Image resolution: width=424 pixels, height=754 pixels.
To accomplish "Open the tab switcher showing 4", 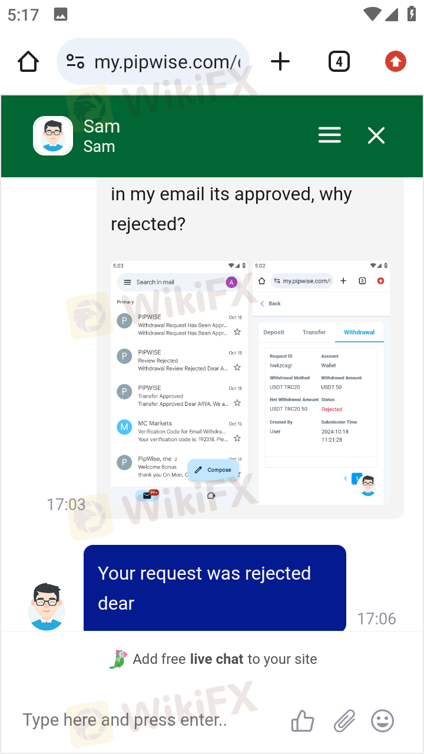I will [339, 61].
